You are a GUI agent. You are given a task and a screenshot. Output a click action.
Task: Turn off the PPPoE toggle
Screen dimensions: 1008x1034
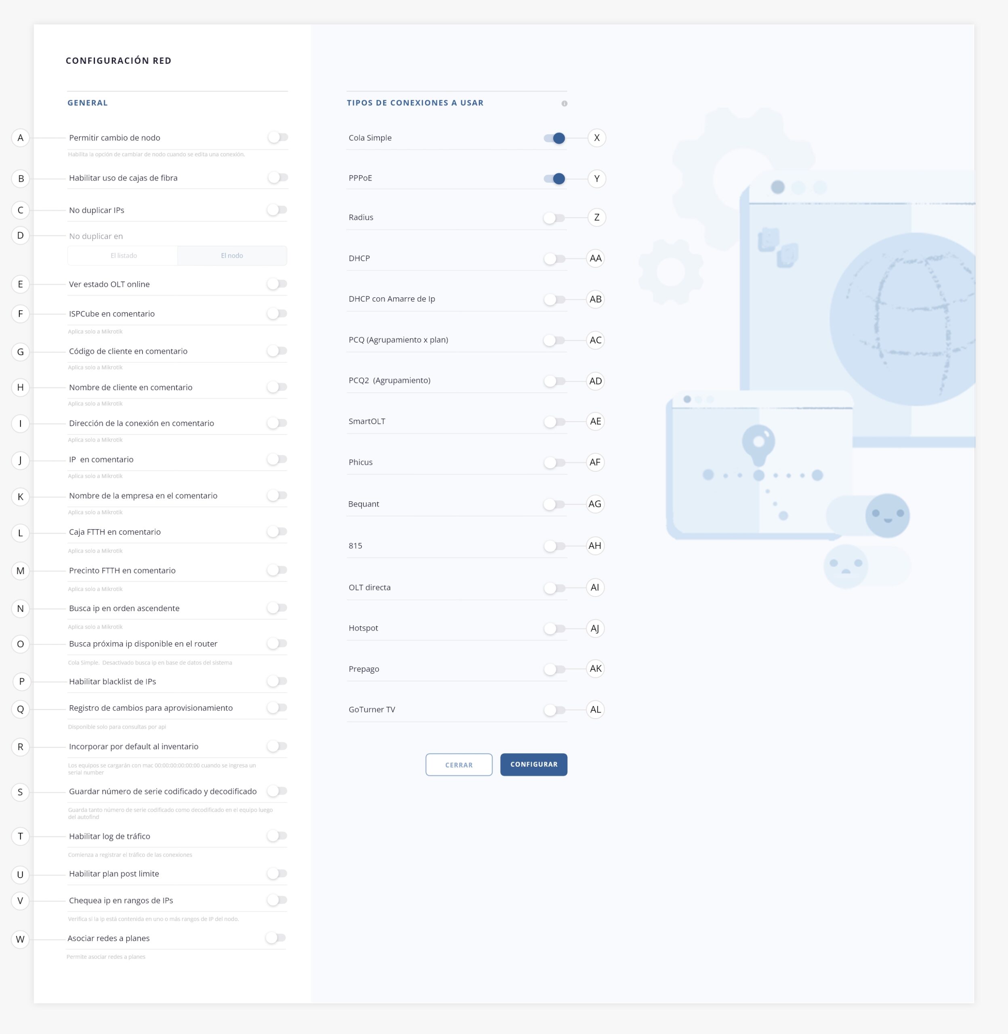(554, 179)
